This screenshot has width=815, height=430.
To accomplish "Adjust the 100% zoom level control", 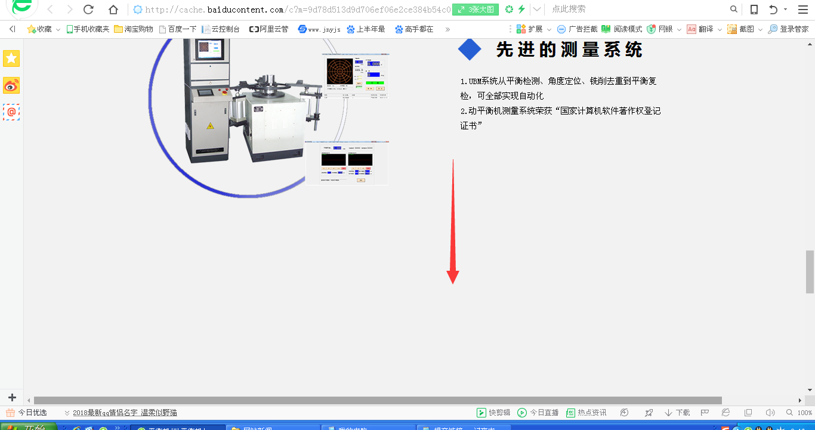I will coord(800,413).
